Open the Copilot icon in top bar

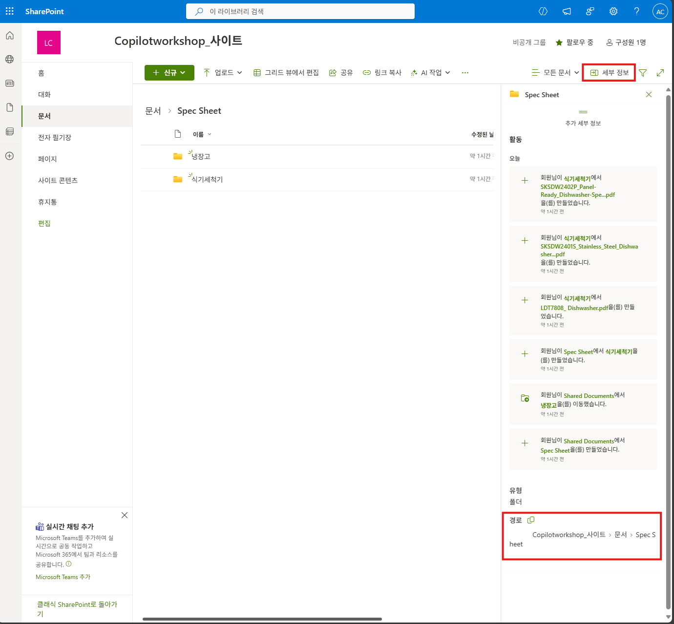[543, 11]
